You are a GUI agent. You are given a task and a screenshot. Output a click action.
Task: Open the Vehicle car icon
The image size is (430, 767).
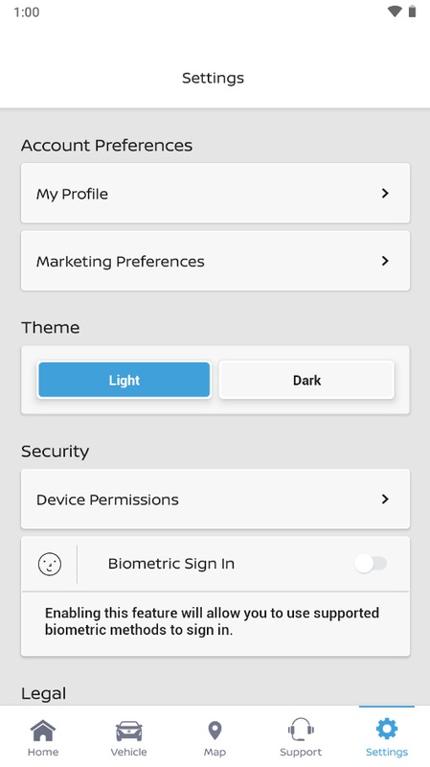(x=129, y=731)
